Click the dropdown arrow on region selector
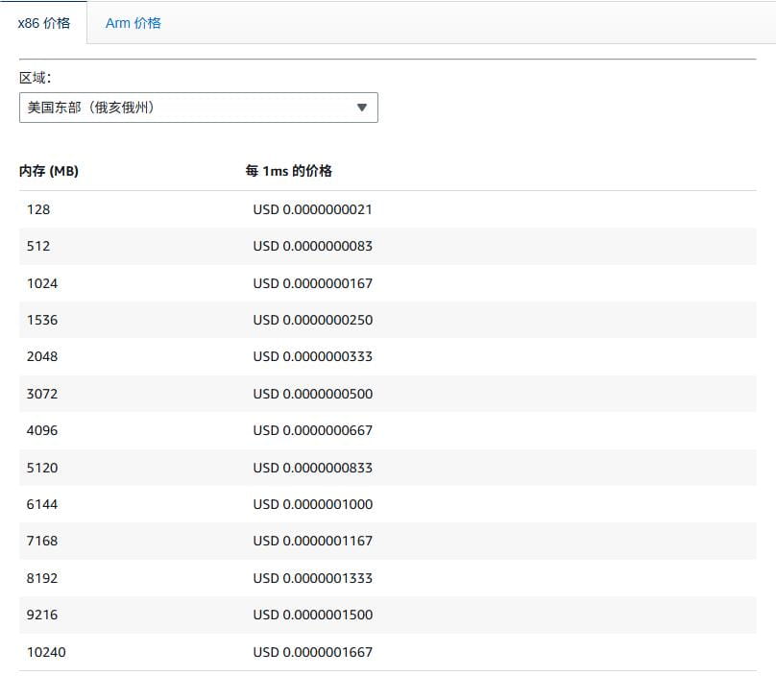This screenshot has height=700, width=776. point(361,108)
